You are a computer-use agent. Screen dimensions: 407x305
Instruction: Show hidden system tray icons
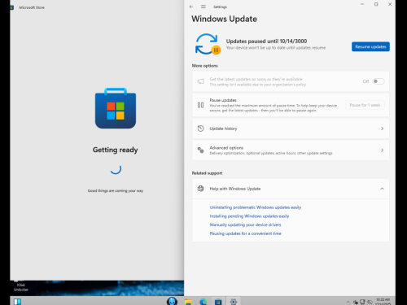348,302
